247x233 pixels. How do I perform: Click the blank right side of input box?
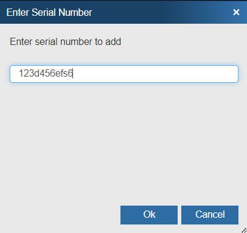pos(155,74)
